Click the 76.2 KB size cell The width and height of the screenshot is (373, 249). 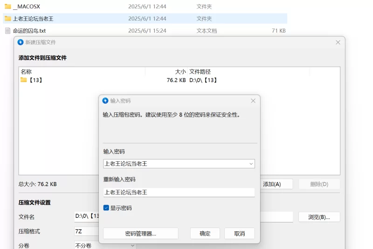pos(176,80)
